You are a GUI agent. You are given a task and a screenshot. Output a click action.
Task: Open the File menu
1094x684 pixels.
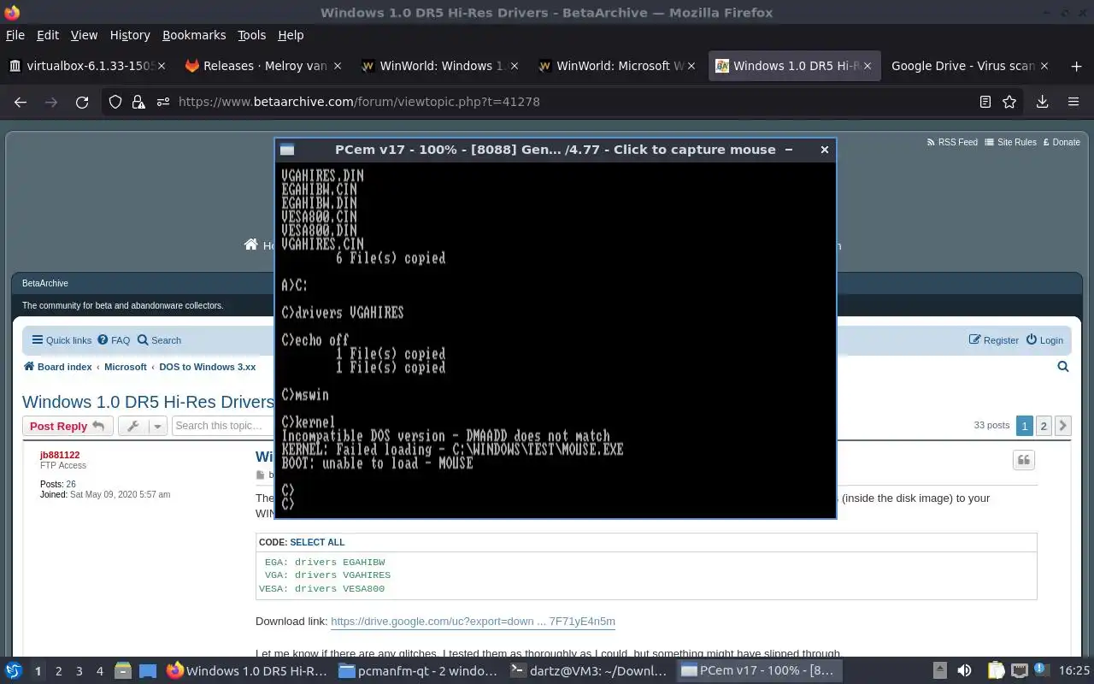[15, 35]
